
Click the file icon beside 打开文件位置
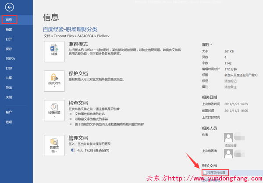pos(205,173)
